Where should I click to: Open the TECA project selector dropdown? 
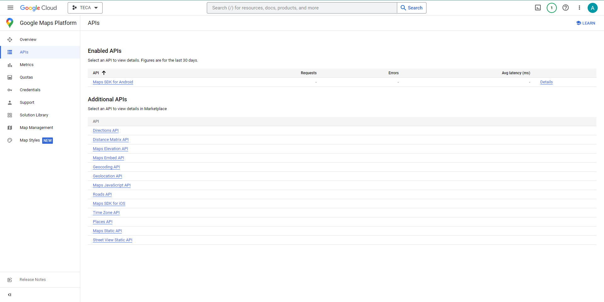pyautogui.click(x=85, y=8)
